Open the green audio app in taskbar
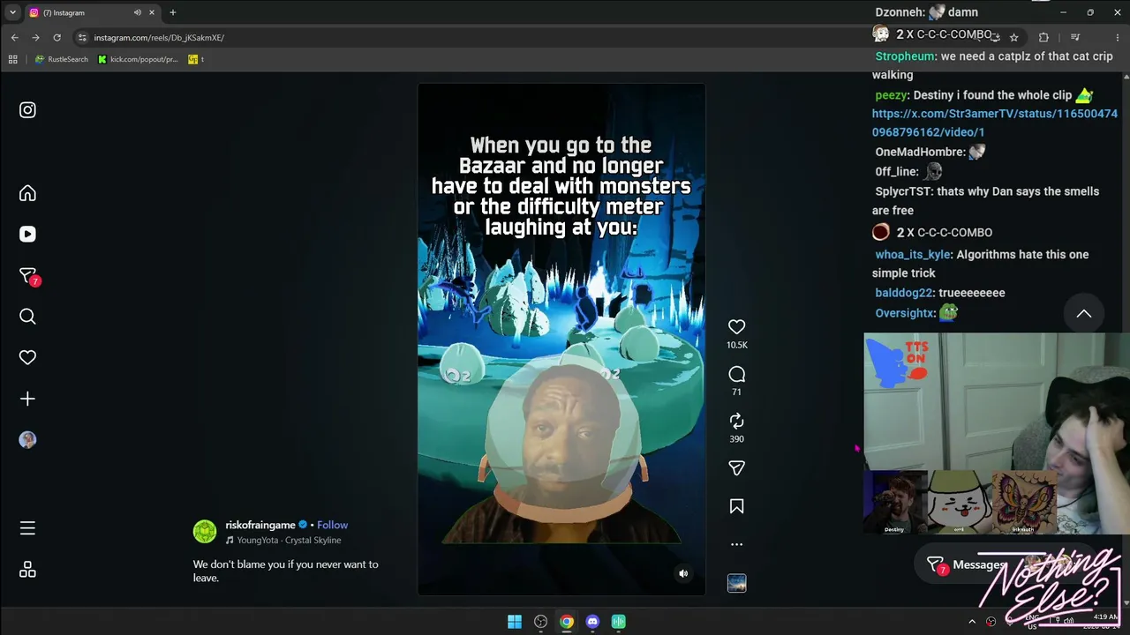Screen dimensions: 1130x635 pos(619,622)
